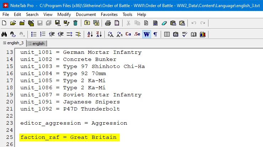Click the greyed scissors Cut icon
The height and width of the screenshot is (147, 263).
click(x=129, y=23)
